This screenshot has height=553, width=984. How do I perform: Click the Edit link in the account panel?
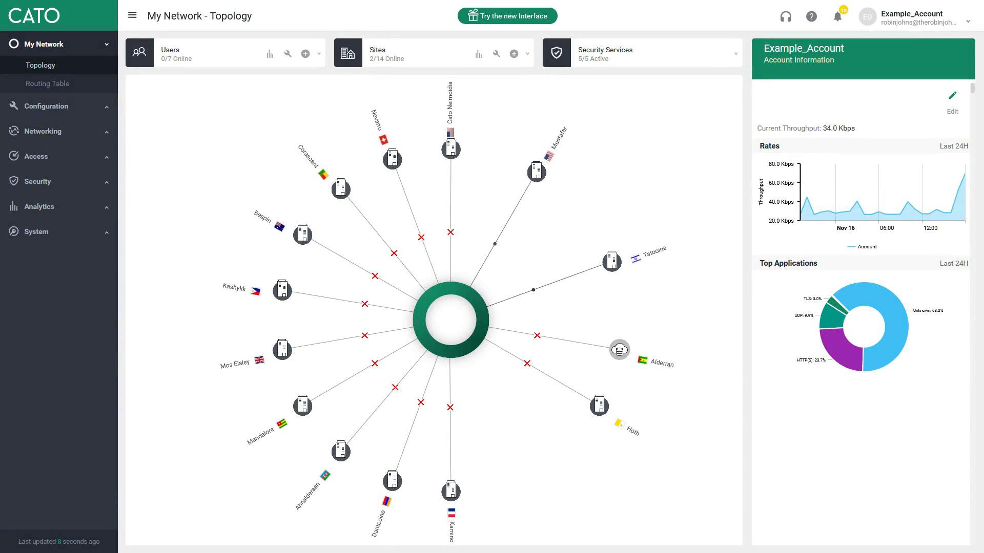[x=952, y=111]
